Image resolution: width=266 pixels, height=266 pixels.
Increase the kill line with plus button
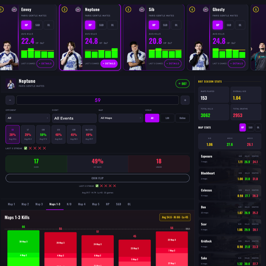pos(185,100)
